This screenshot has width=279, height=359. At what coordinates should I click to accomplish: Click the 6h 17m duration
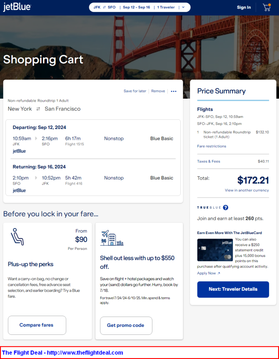click(73, 139)
